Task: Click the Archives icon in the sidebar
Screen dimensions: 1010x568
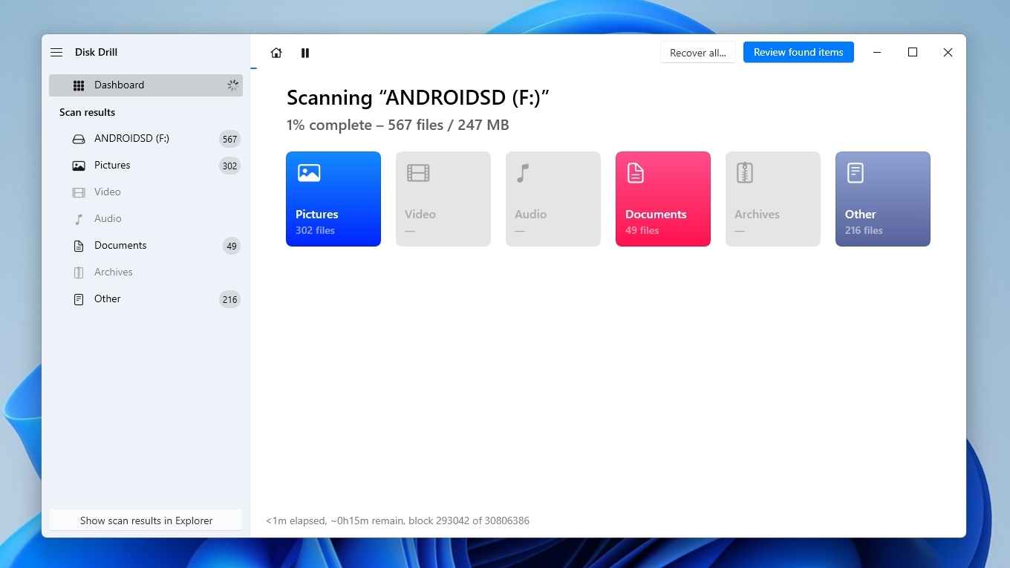Action: click(x=78, y=272)
